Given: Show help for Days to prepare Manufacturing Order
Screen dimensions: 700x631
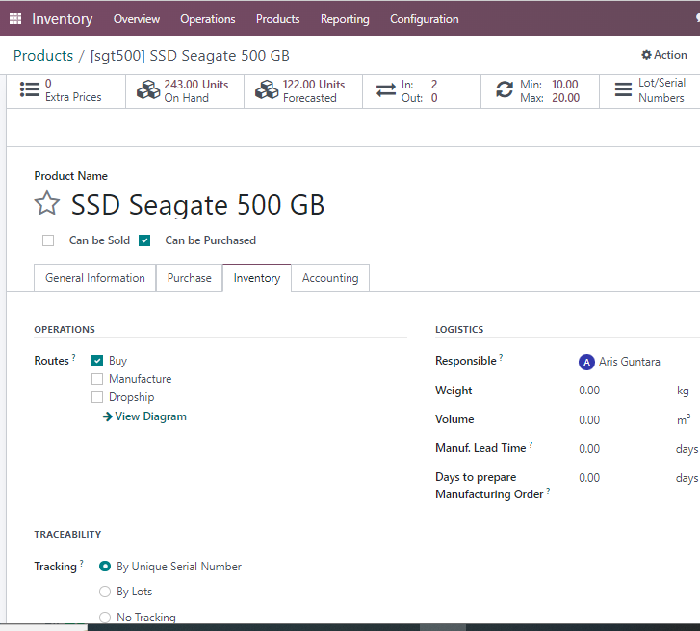Looking at the screenshot, I should point(548,491).
